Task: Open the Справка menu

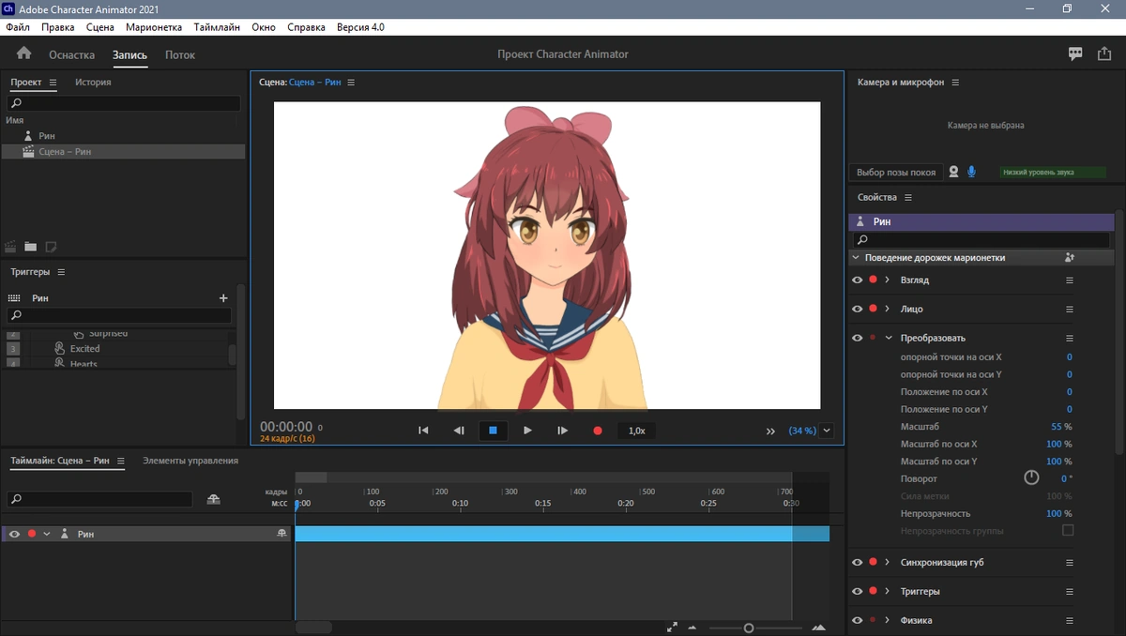Action: tap(306, 27)
